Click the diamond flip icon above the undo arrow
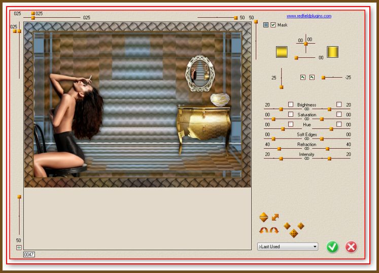This screenshot has height=273, width=379. [x=263, y=217]
